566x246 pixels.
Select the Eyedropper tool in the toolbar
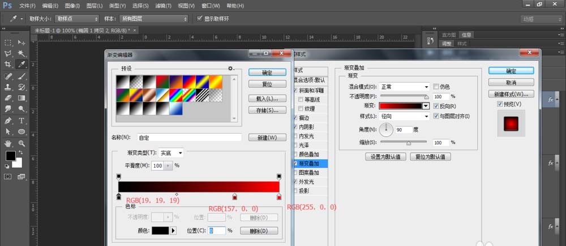[x=22, y=65]
